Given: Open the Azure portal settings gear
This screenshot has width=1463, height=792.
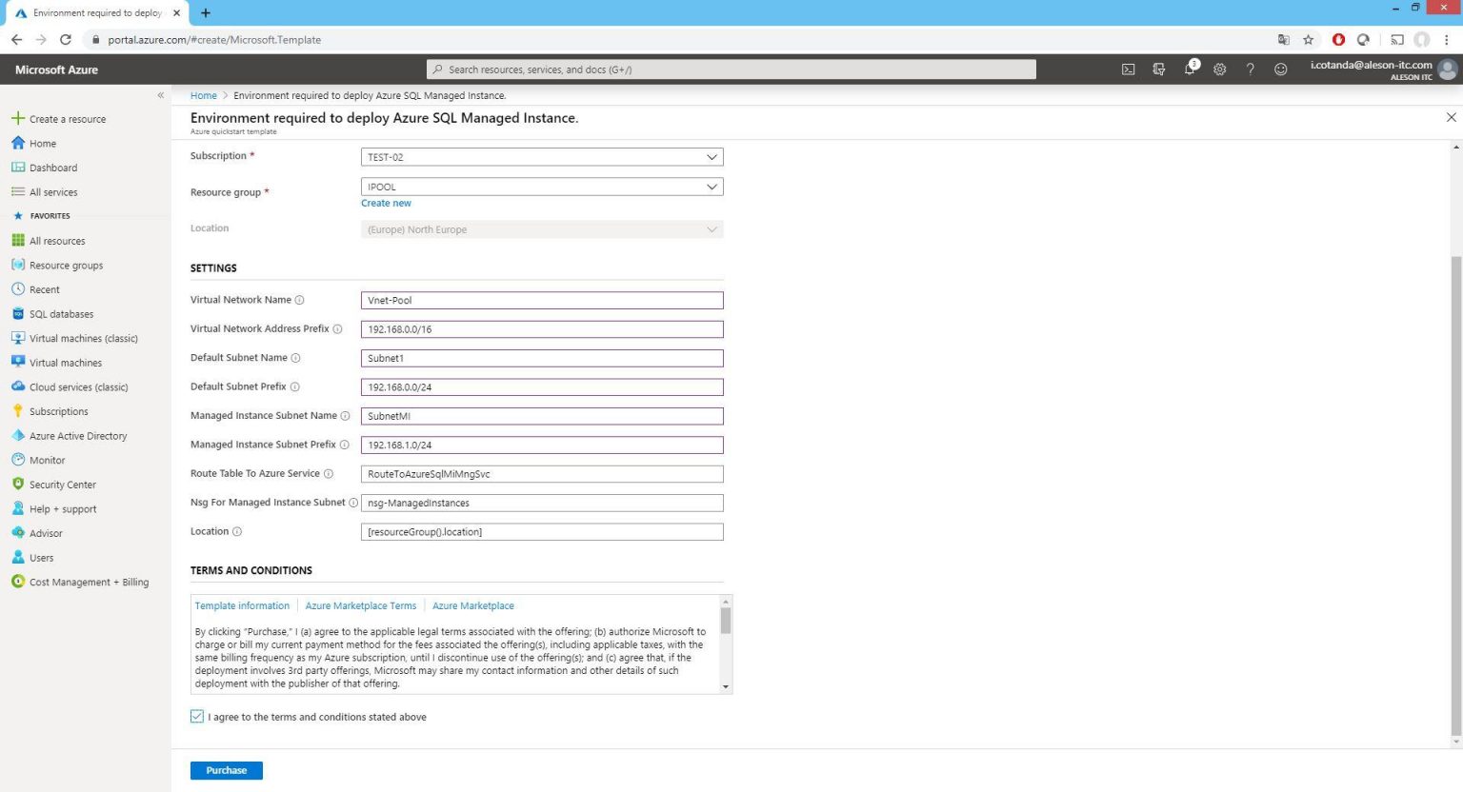Looking at the screenshot, I should 1220,69.
